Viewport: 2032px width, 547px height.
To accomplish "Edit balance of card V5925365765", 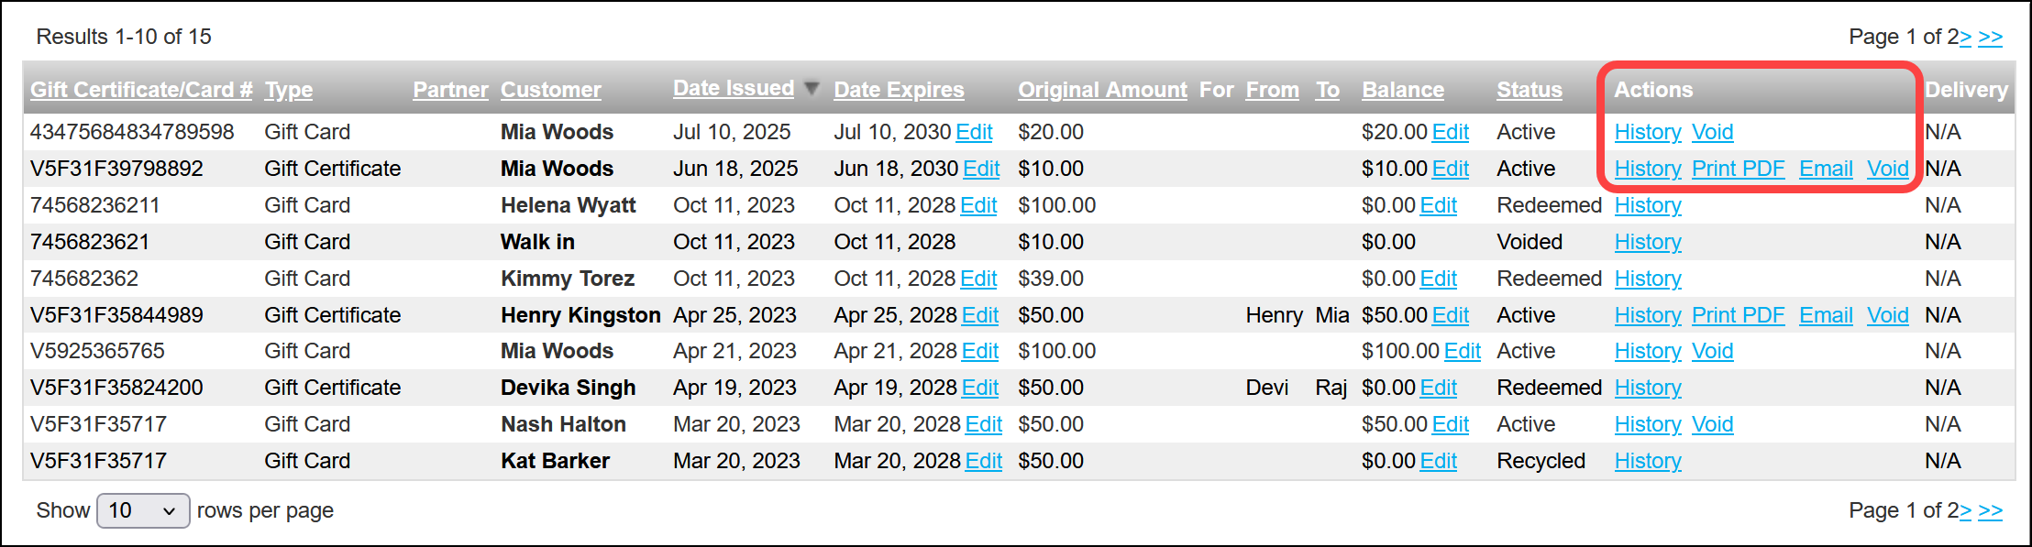I will pos(1462,351).
